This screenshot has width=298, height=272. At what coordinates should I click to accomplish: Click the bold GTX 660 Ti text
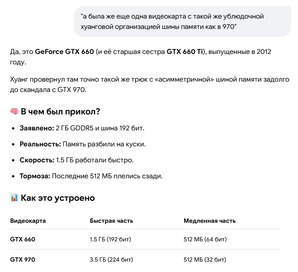(x=185, y=51)
